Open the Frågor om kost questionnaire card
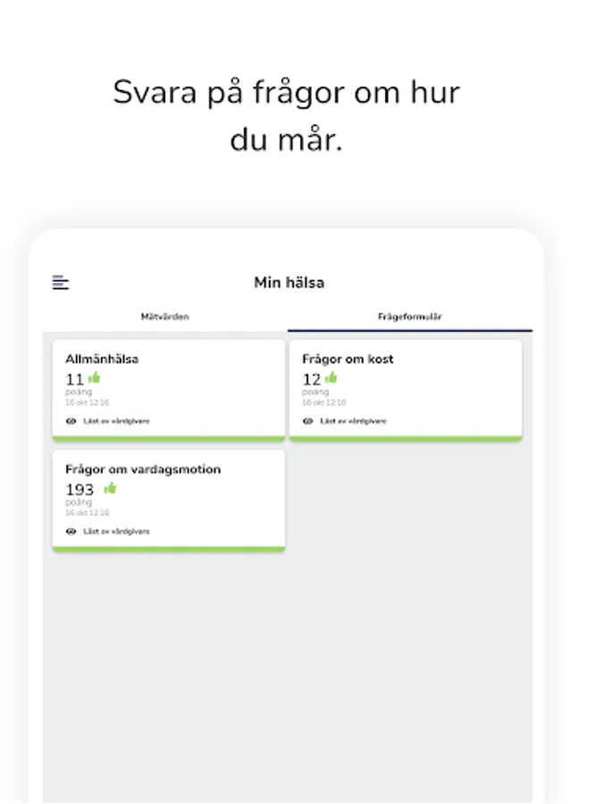Screen dimensions: 603x804 [x=406, y=388]
